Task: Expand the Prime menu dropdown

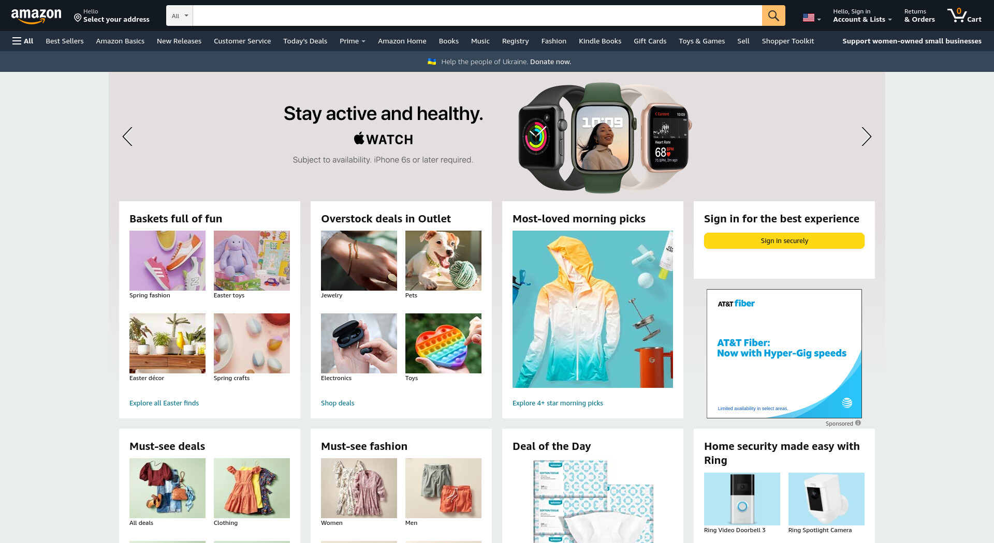Action: (353, 41)
